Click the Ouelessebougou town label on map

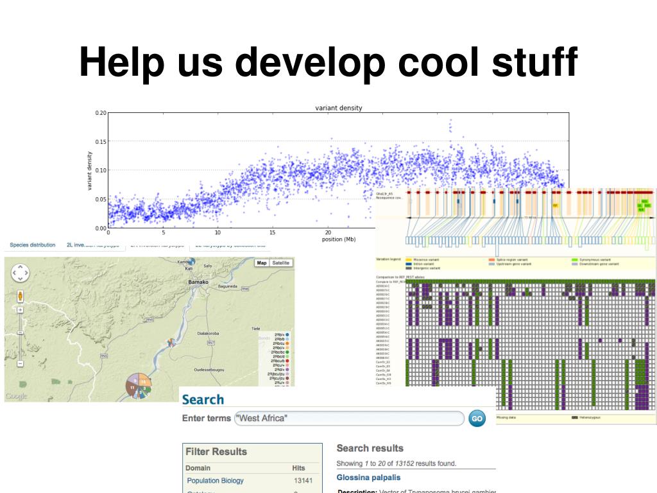click(x=209, y=370)
